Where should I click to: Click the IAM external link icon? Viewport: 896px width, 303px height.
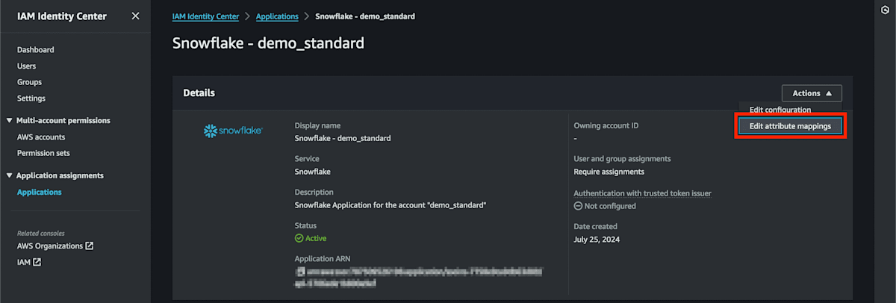tap(37, 262)
